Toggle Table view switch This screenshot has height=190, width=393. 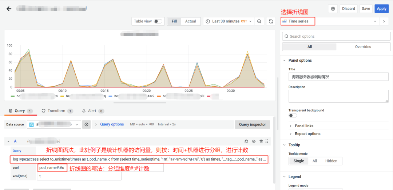[x=158, y=21]
